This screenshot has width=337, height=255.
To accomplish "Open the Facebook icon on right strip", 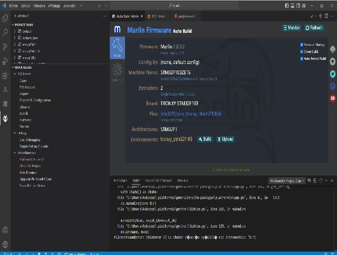I will (332, 86).
